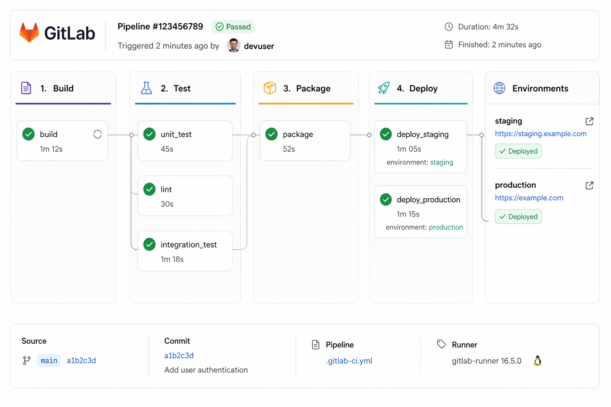The width and height of the screenshot is (611, 407).
Task: Click the Duration: 4m 32s text
Action: (x=488, y=27)
